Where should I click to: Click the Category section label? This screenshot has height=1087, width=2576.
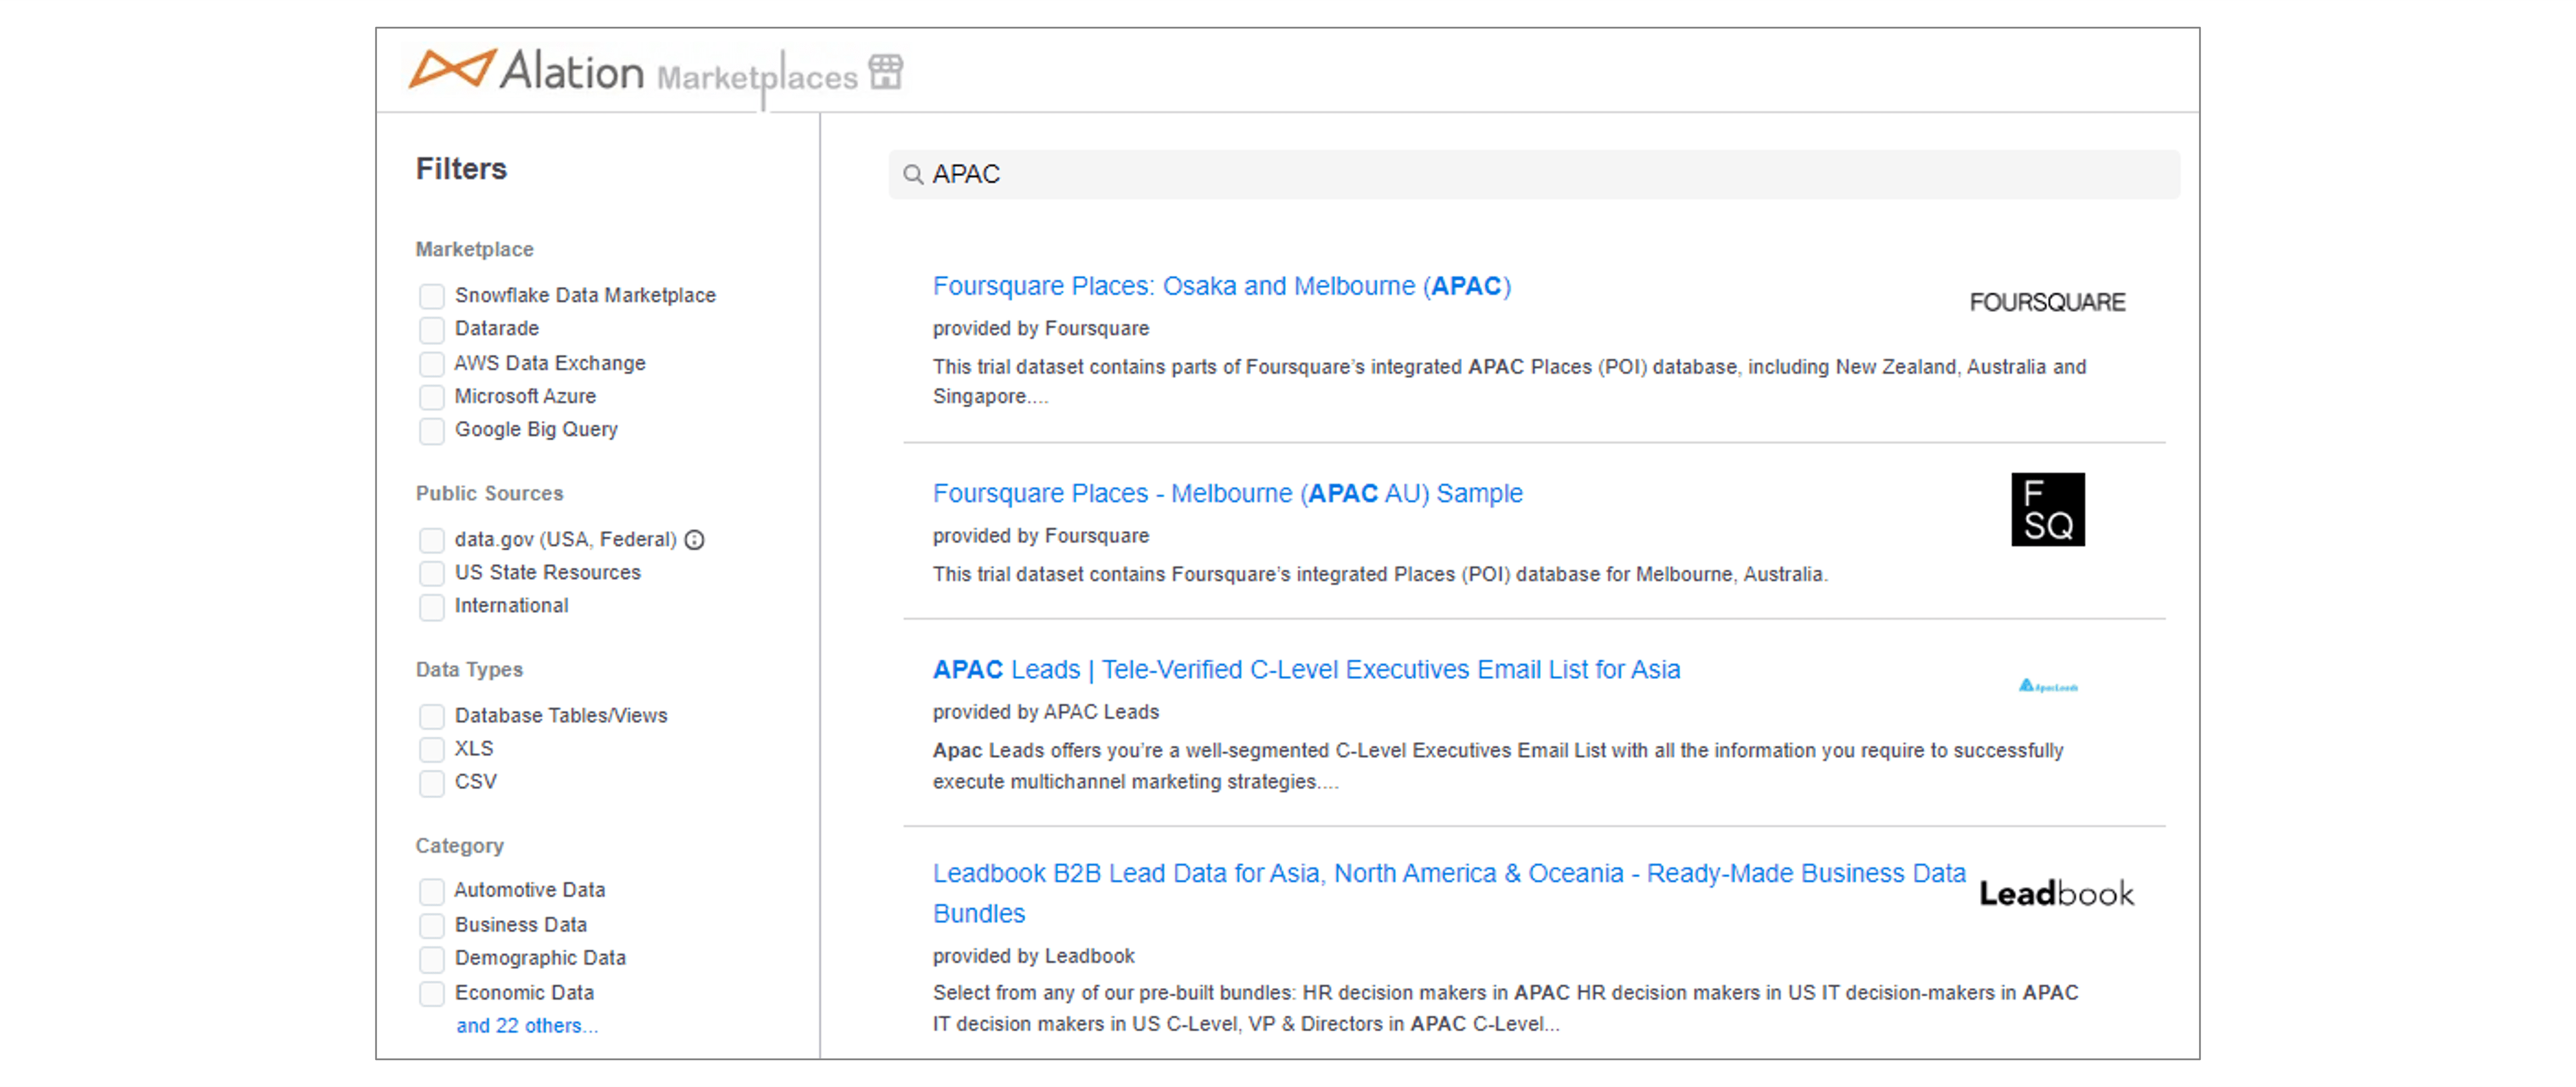459,846
